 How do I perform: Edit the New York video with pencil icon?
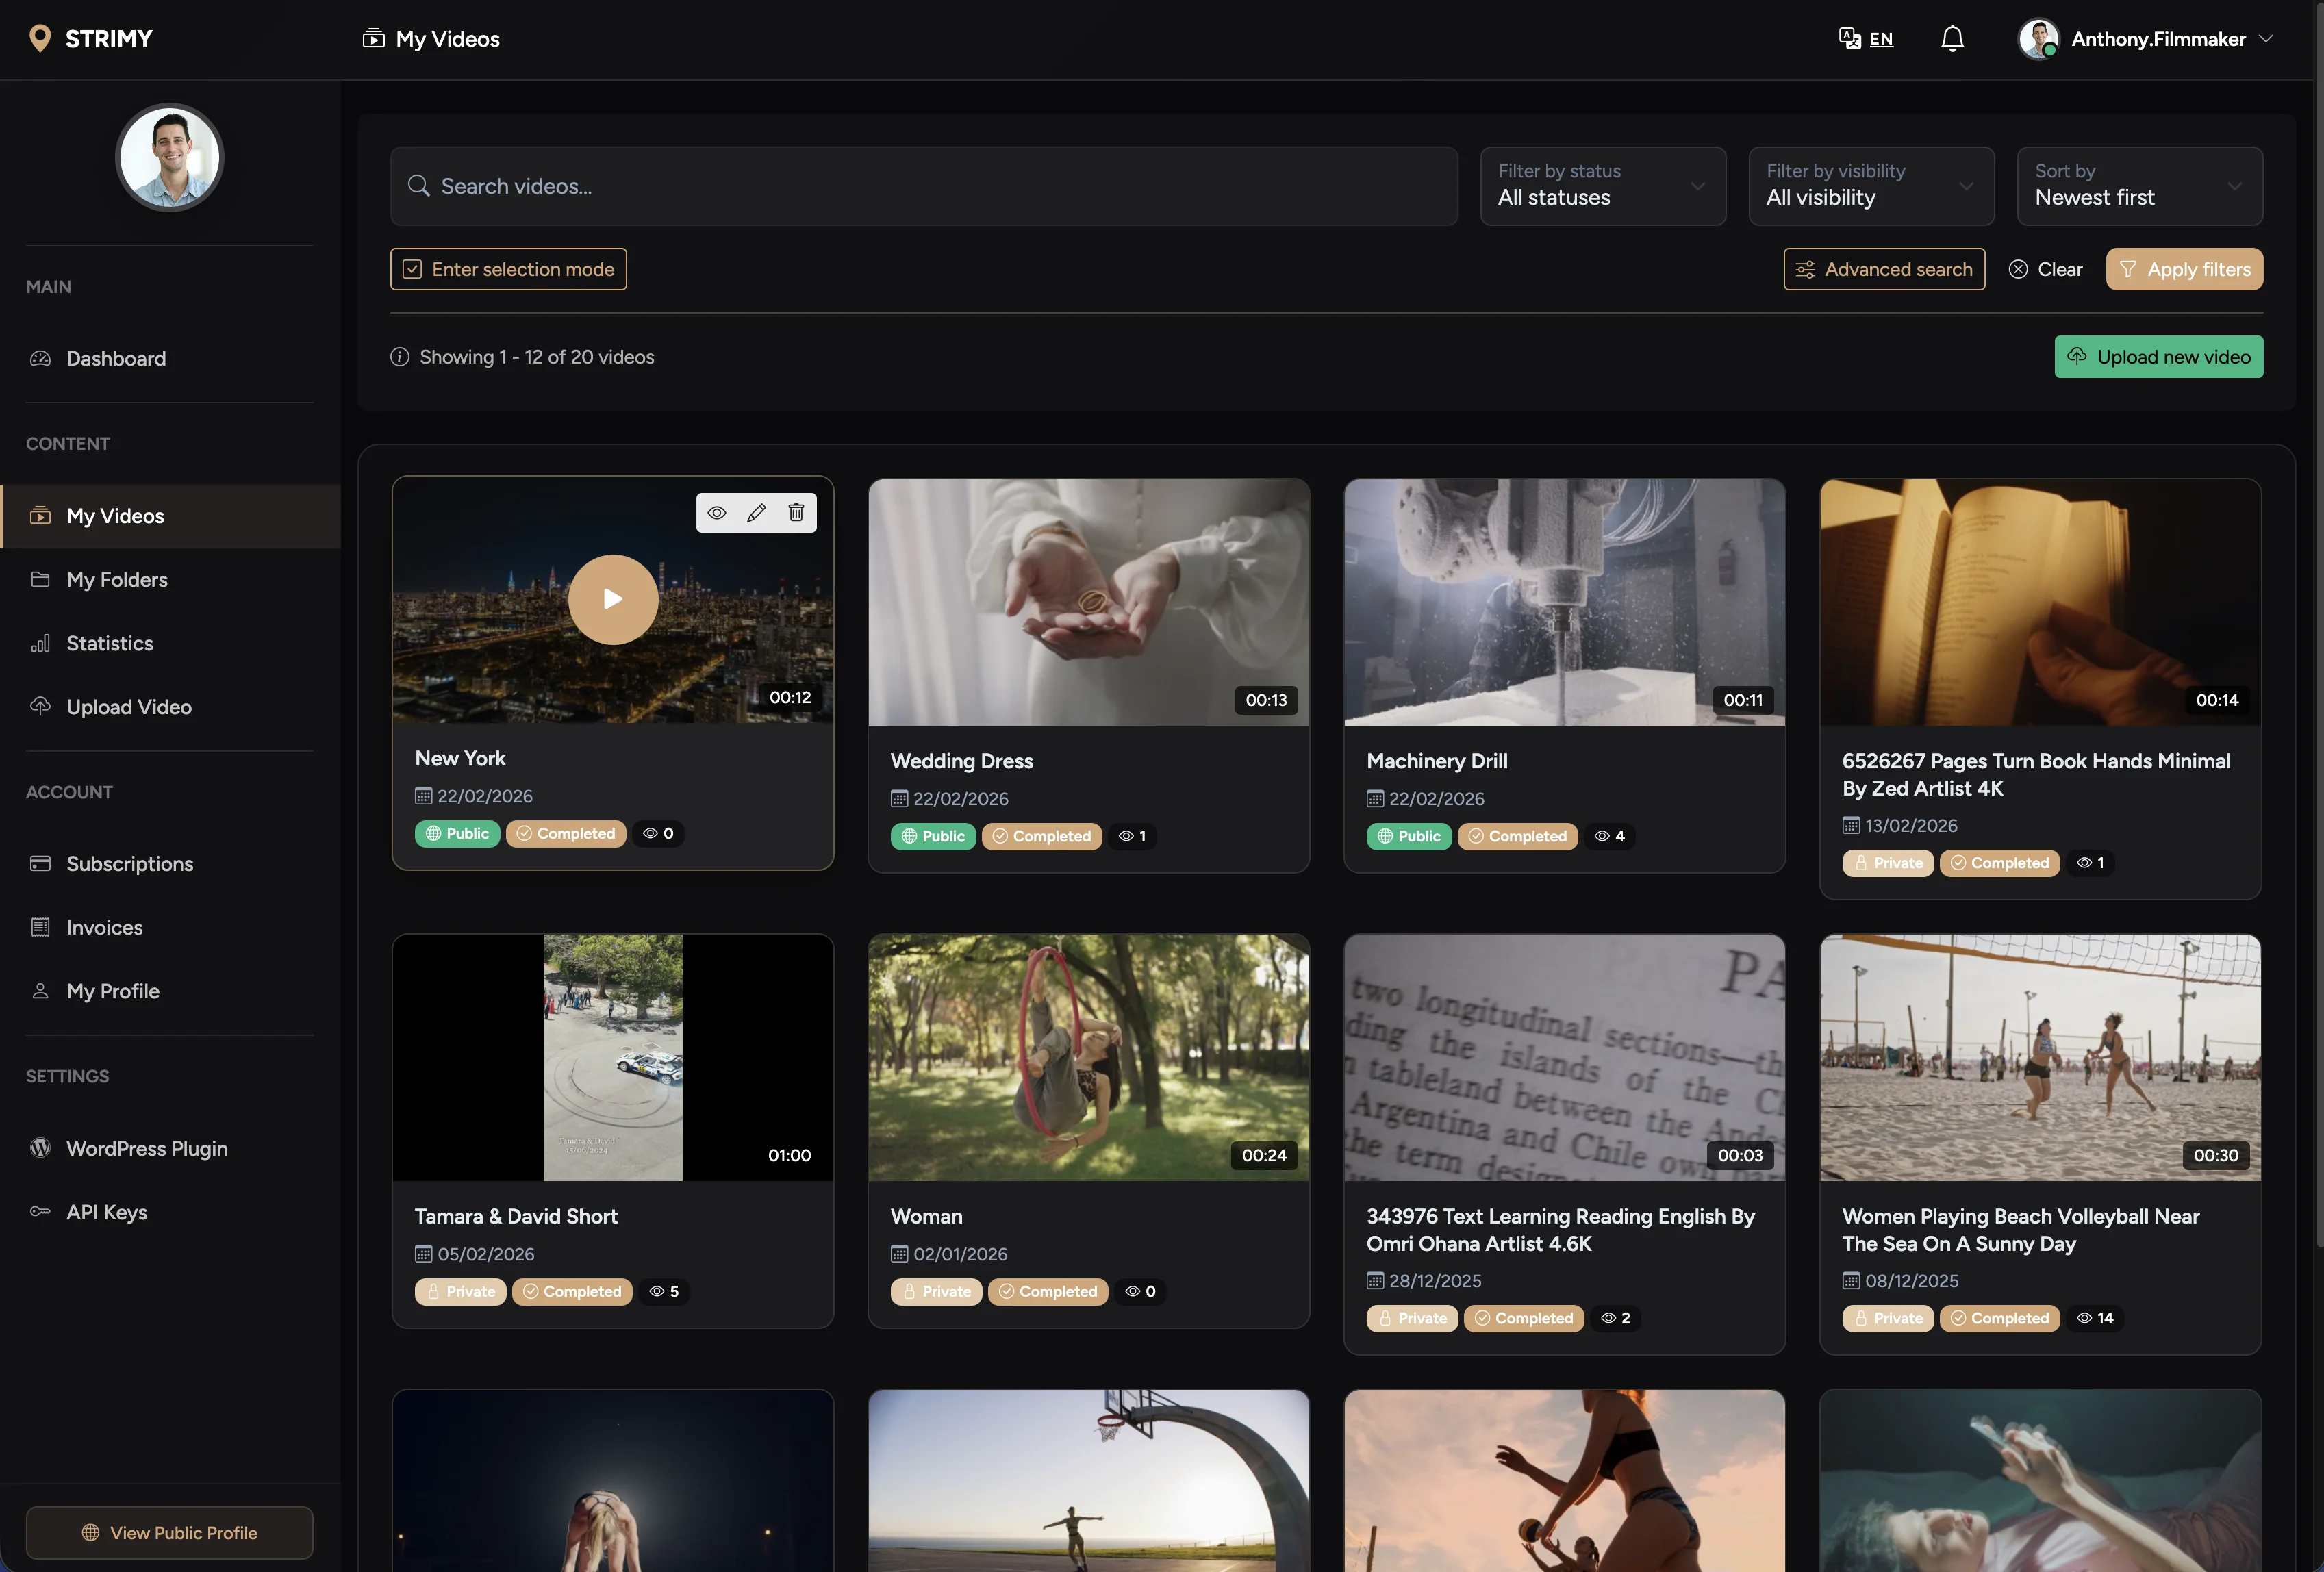(756, 512)
